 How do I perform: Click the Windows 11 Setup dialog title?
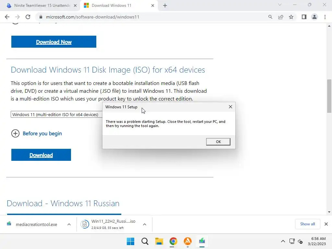pos(121,107)
